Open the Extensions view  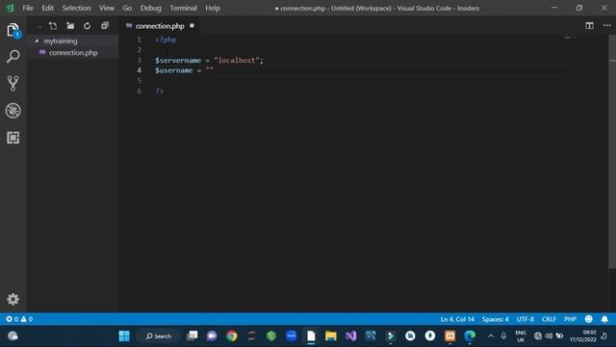[13, 138]
